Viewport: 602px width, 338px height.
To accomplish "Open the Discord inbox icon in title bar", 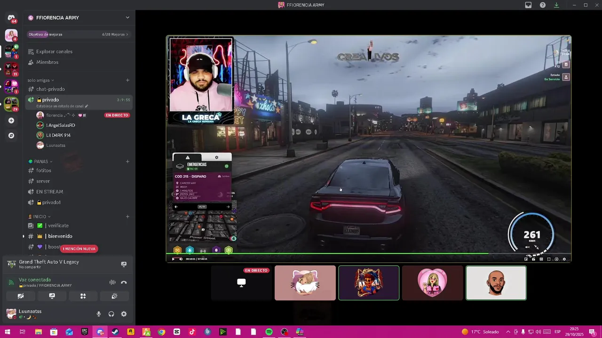I will click(x=528, y=5).
